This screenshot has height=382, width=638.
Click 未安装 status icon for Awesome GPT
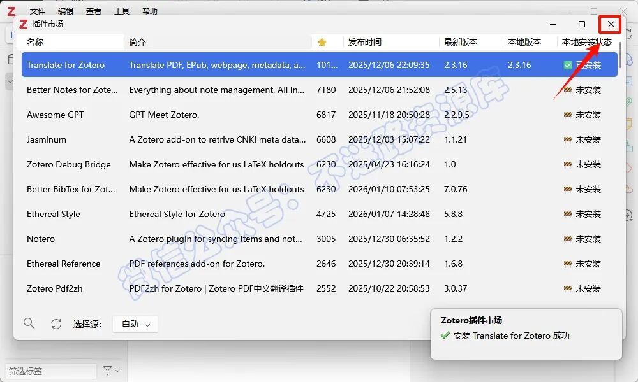[x=568, y=115]
